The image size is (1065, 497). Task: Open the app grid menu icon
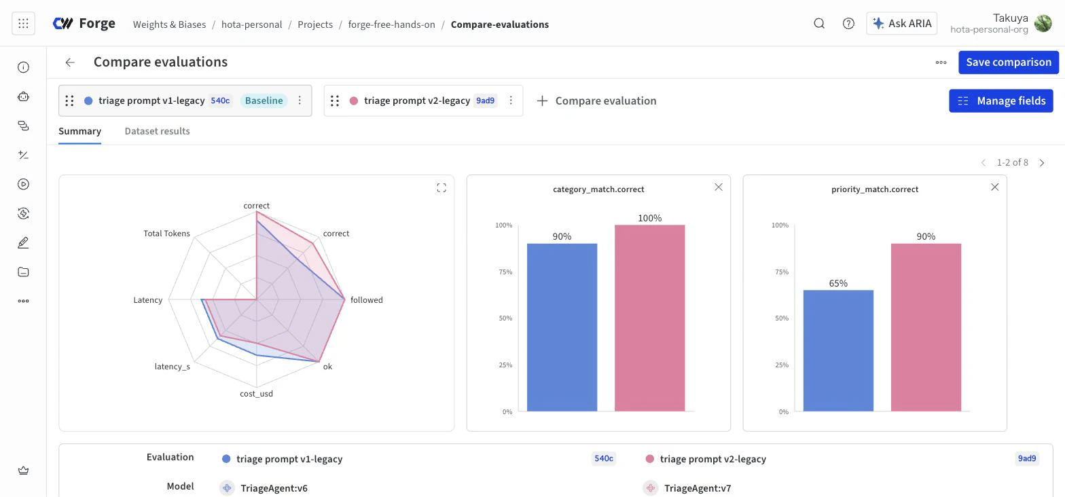pyautogui.click(x=23, y=23)
